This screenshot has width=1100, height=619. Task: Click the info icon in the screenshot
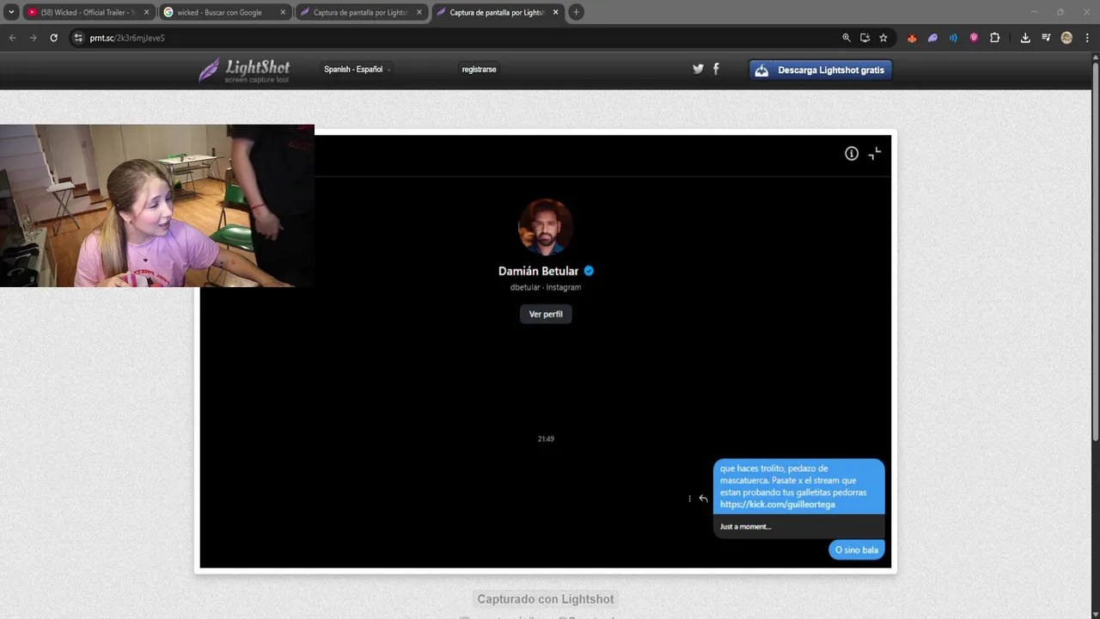click(852, 153)
